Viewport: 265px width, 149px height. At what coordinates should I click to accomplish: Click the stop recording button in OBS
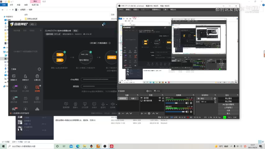coord(228,101)
